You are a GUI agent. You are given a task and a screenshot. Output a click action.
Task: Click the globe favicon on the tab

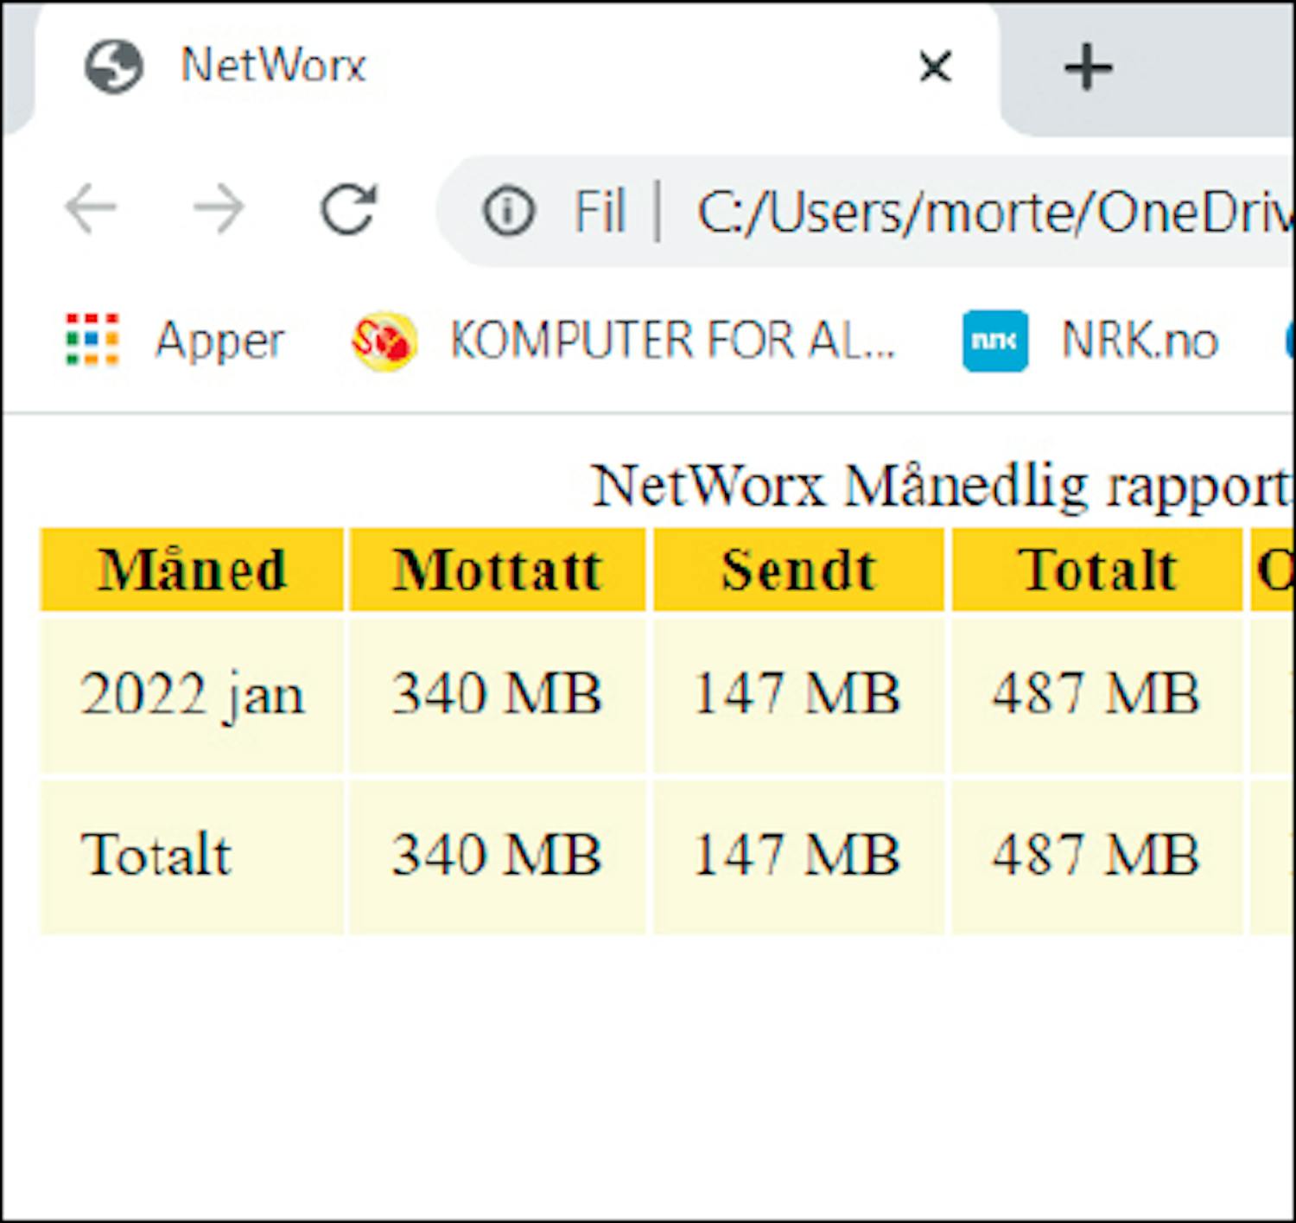[113, 67]
